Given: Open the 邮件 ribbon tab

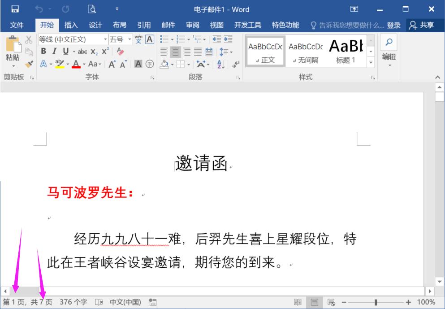Looking at the screenshot, I should pos(168,25).
